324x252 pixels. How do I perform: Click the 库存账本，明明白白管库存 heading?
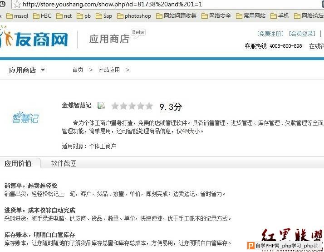39,235
